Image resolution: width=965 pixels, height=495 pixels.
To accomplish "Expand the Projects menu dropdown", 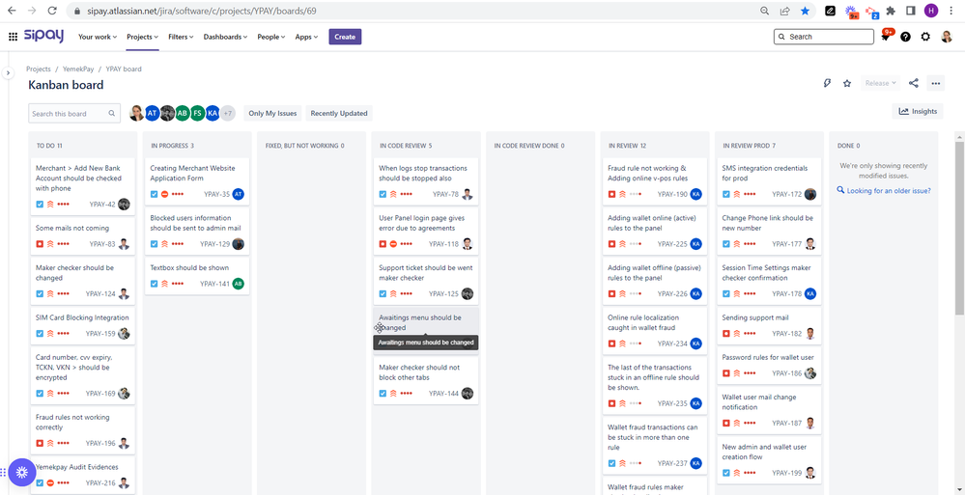I will click(x=143, y=37).
